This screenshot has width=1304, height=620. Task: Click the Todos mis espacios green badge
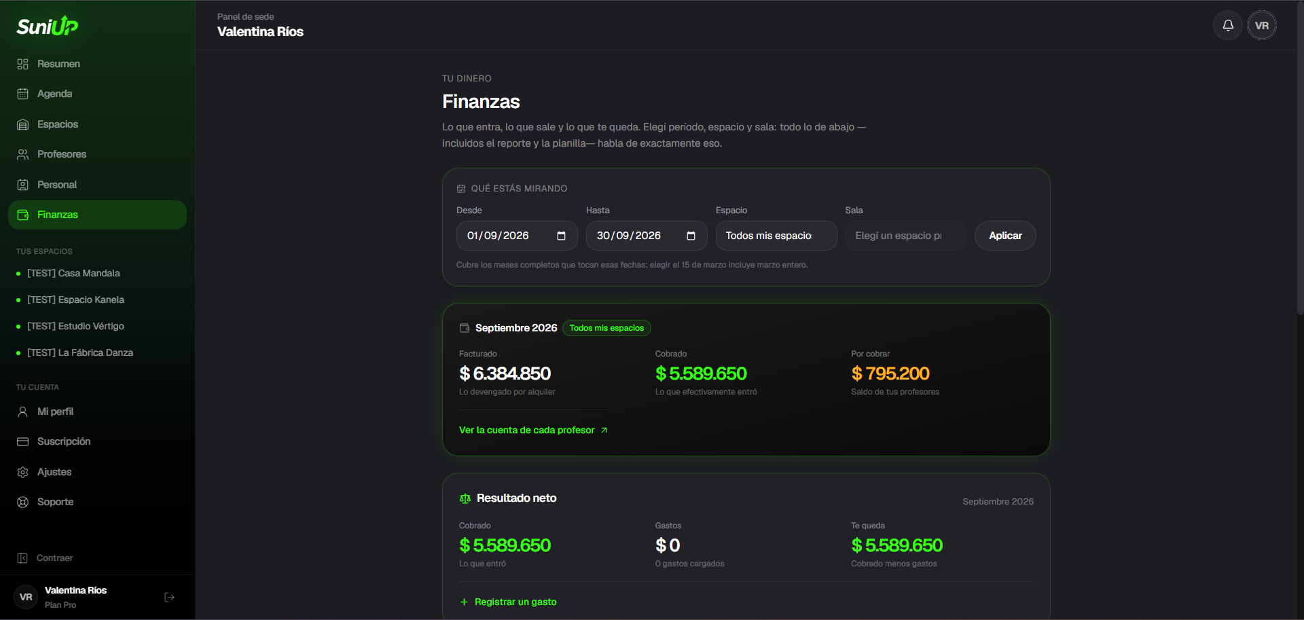click(606, 328)
